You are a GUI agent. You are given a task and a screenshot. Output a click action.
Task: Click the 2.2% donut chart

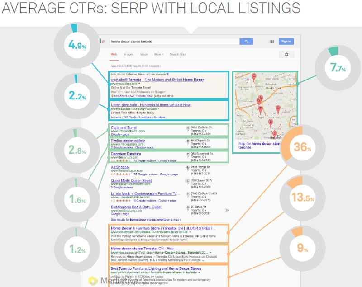77,96
